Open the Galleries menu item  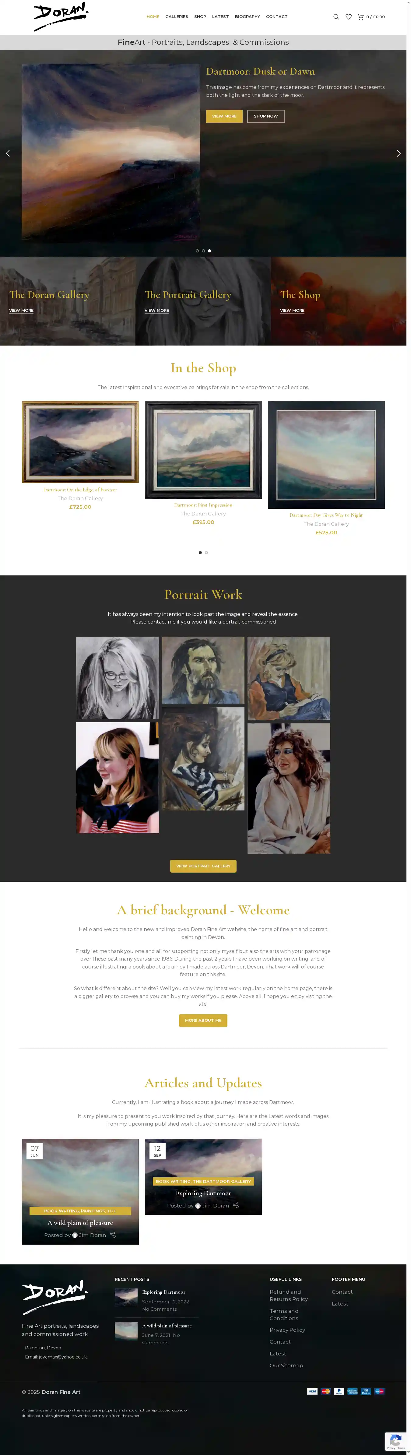click(x=177, y=17)
